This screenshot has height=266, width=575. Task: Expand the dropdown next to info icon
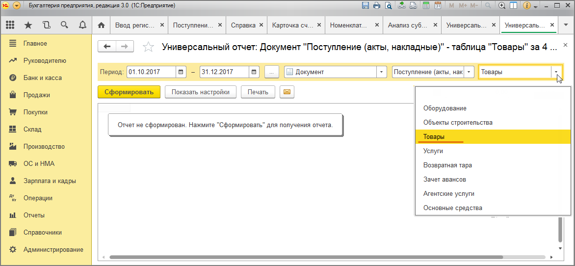[535, 6]
